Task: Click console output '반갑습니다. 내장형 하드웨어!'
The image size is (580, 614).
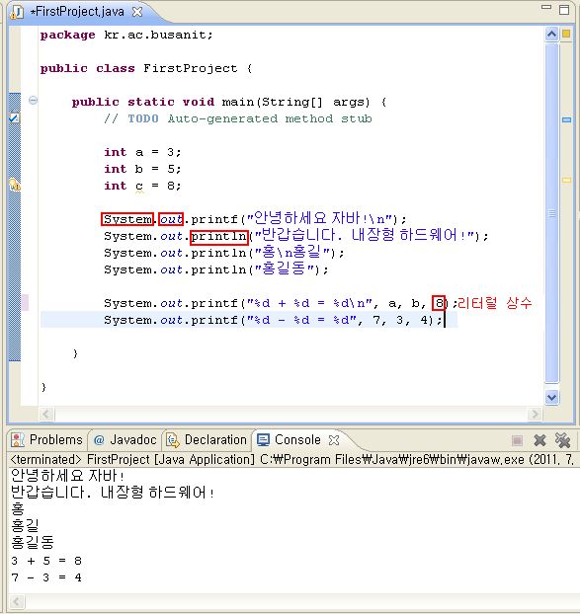Action: point(113,493)
